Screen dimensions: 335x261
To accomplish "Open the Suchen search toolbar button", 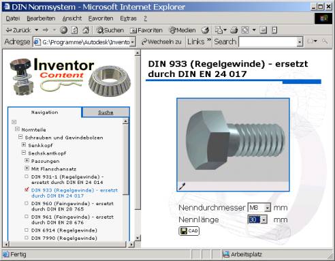I will click(x=110, y=30).
